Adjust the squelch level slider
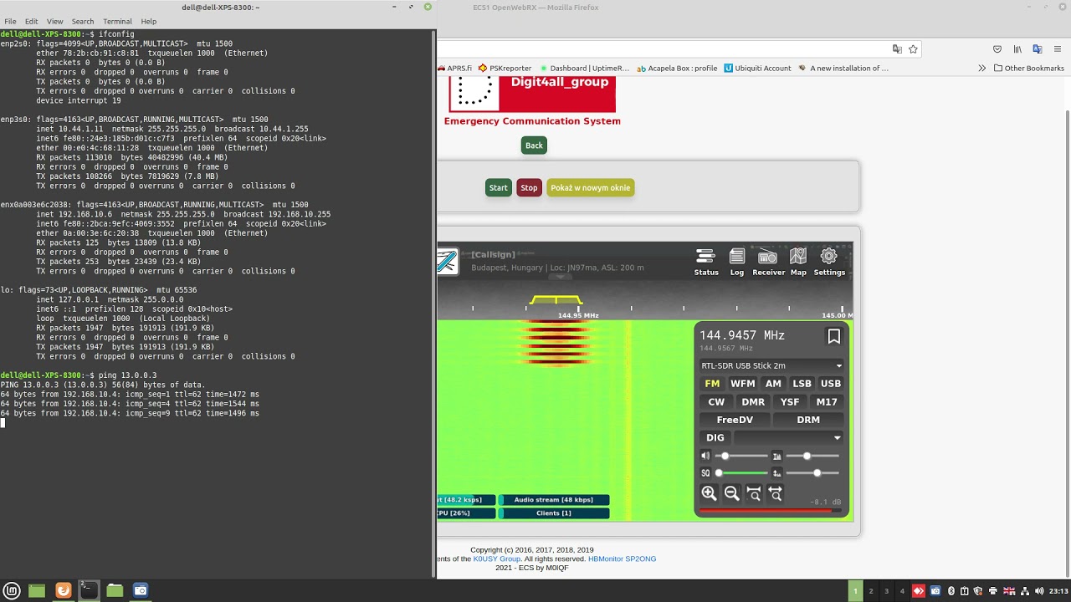The height and width of the screenshot is (602, 1071). 743,473
